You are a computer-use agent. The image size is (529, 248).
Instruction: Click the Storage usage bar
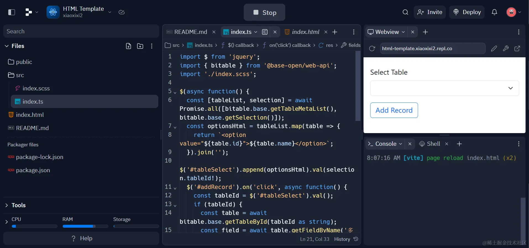[136, 226]
